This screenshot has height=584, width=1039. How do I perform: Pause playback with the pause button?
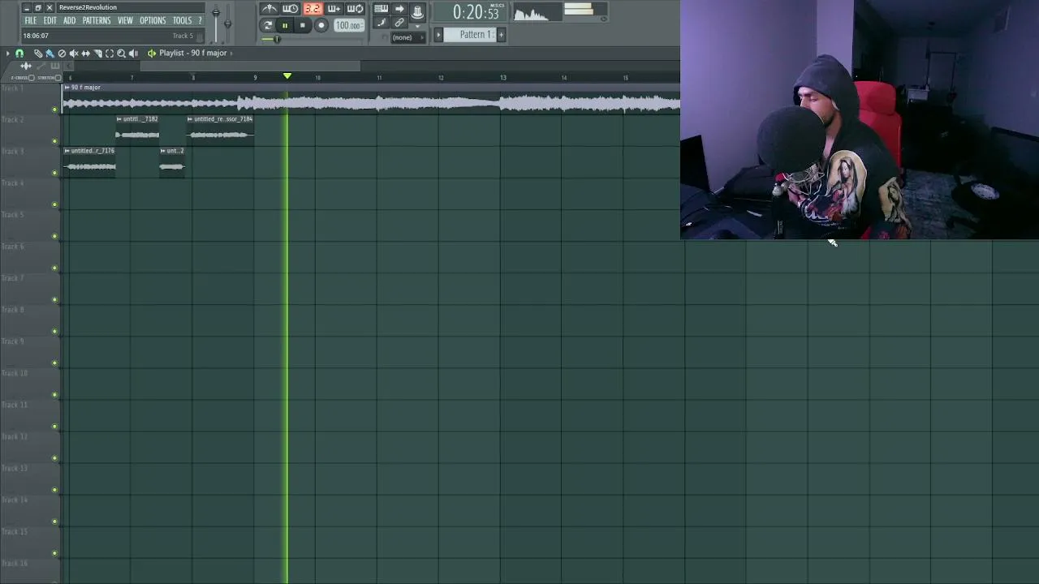click(x=285, y=25)
